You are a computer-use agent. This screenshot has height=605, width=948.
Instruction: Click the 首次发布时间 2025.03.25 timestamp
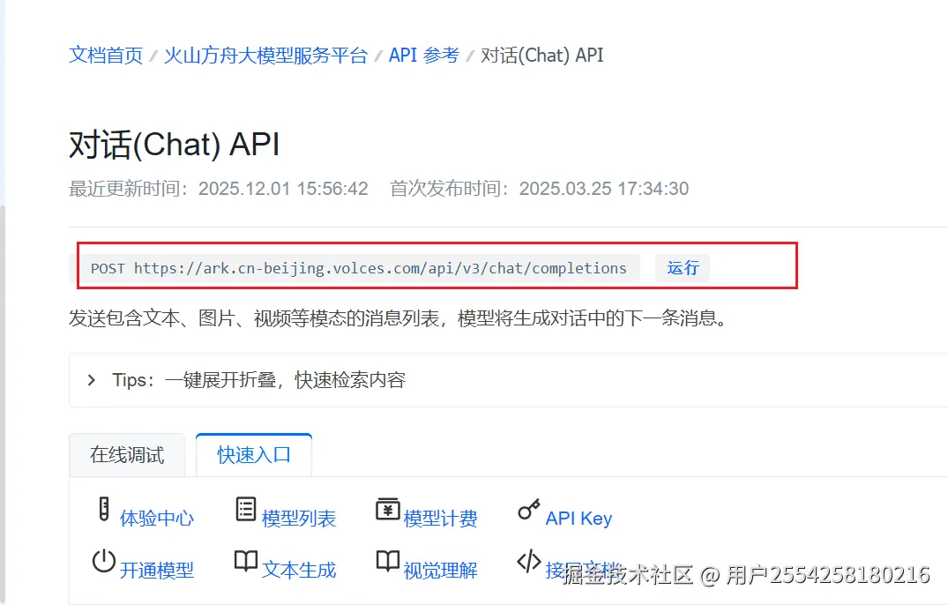[540, 189]
